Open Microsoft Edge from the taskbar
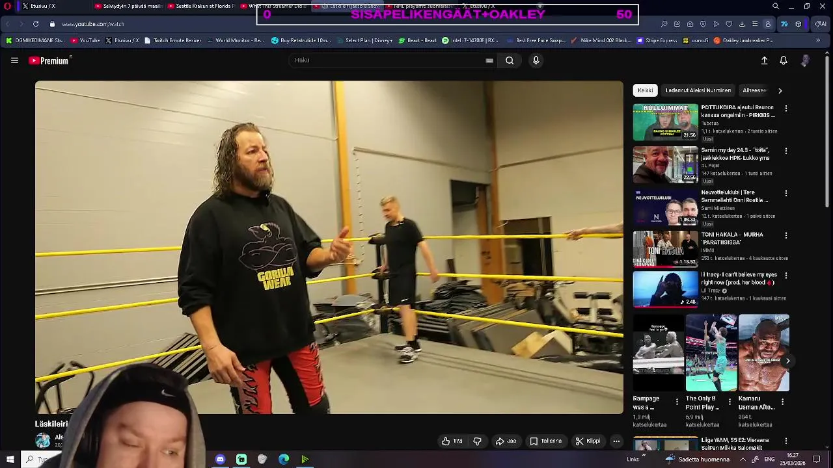The width and height of the screenshot is (833, 468). 284,459
